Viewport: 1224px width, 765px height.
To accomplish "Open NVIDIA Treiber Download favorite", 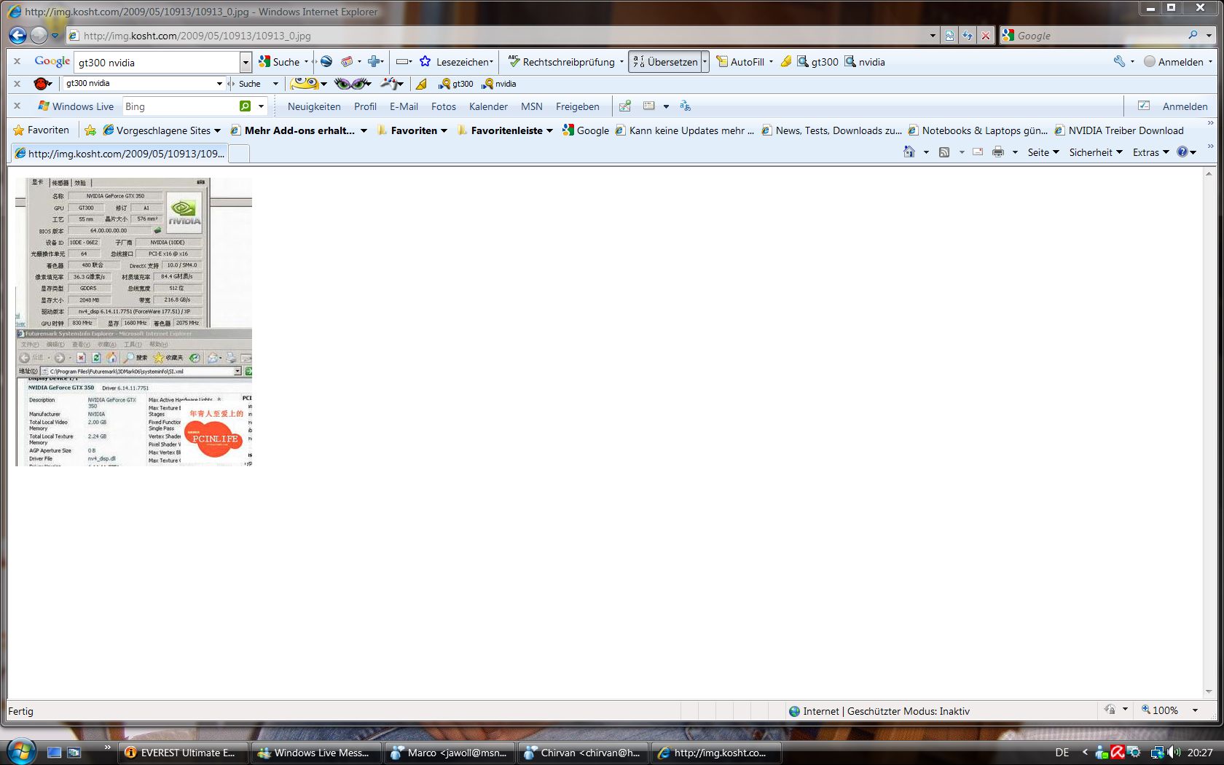I will pyautogui.click(x=1119, y=130).
